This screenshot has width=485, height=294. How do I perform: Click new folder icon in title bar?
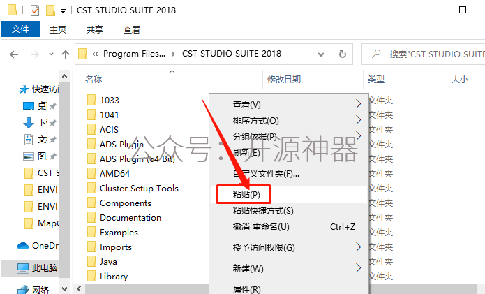point(50,10)
